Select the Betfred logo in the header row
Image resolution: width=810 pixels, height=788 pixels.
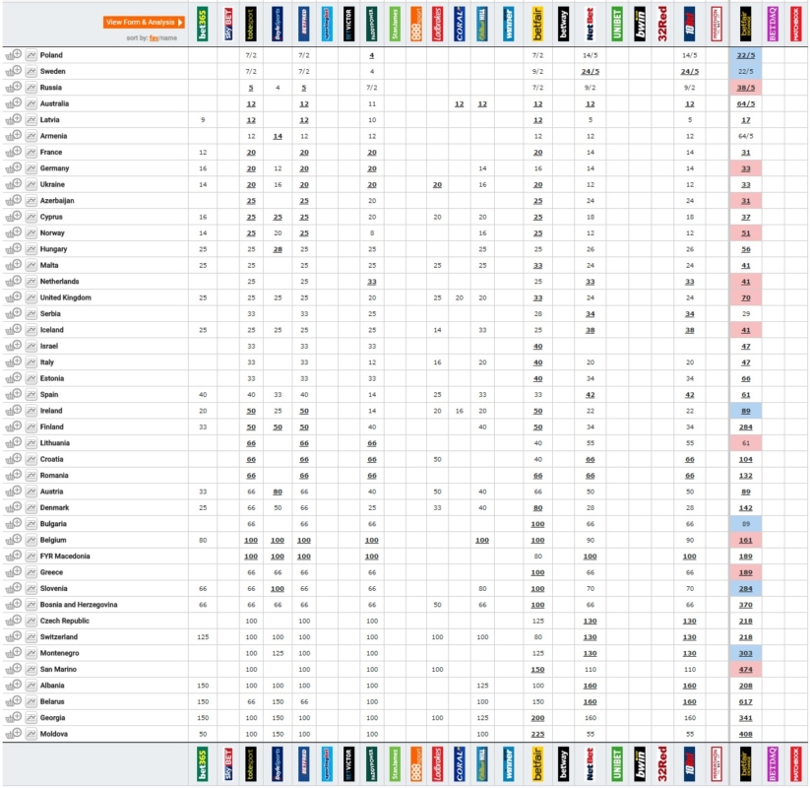[x=304, y=25]
